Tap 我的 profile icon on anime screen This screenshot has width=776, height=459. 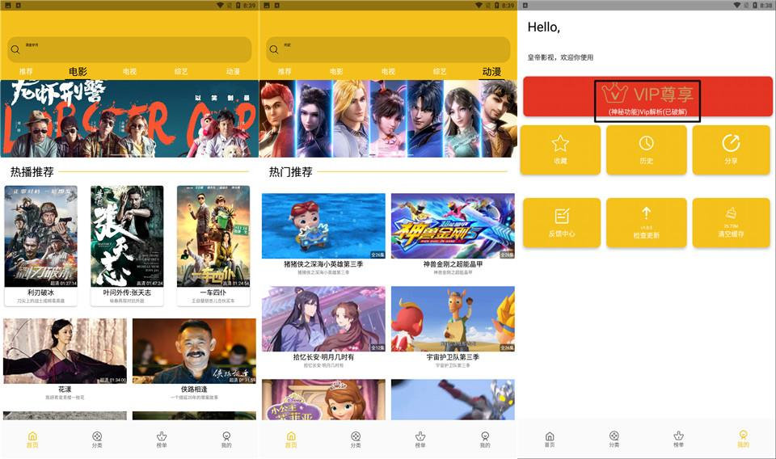click(x=485, y=440)
